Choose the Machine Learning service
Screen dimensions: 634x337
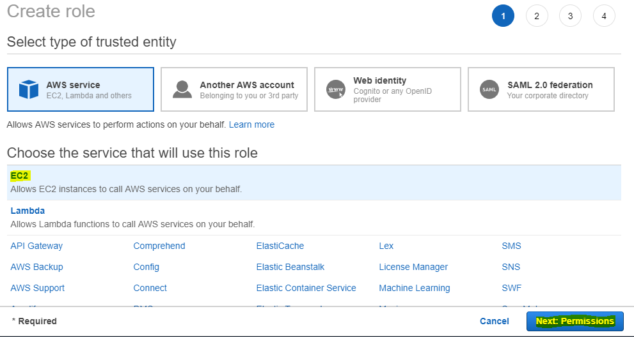(x=415, y=288)
